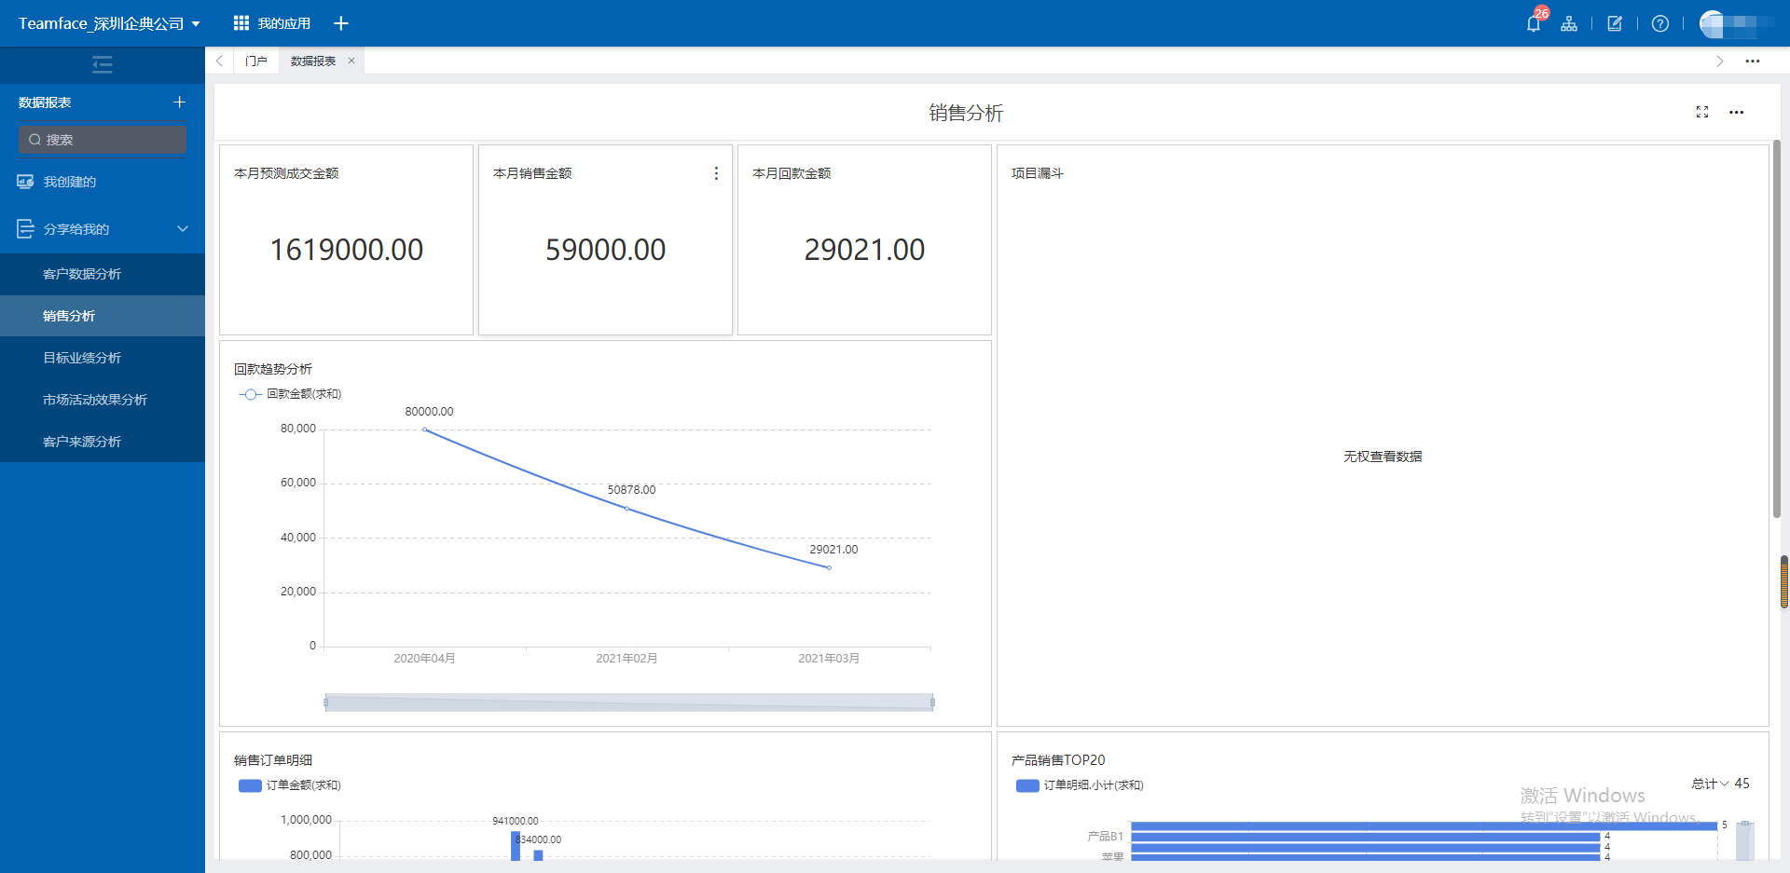Open the organization structure icon
Screen dimensions: 1790x873
pyautogui.click(x=1569, y=23)
